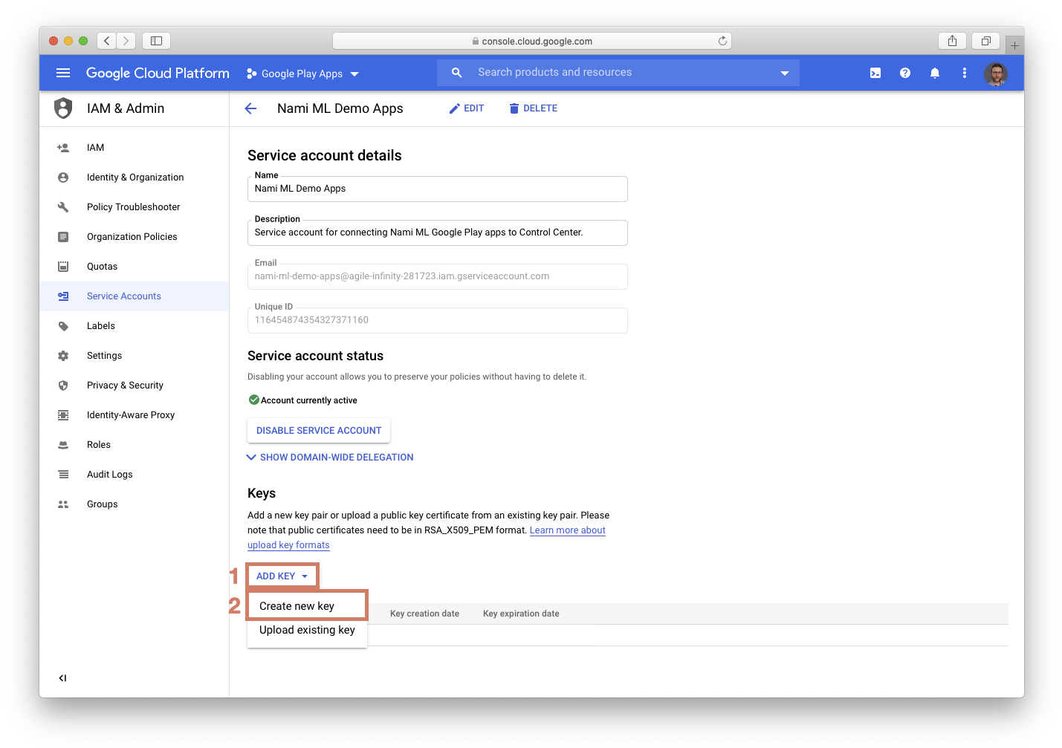Open the three-dot more options menu
Viewport: 1062px width, 748px height.
click(x=965, y=73)
